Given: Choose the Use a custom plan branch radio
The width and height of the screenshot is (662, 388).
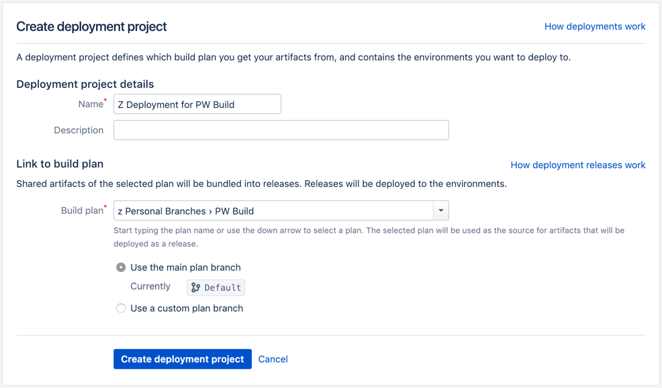Looking at the screenshot, I should pos(121,308).
